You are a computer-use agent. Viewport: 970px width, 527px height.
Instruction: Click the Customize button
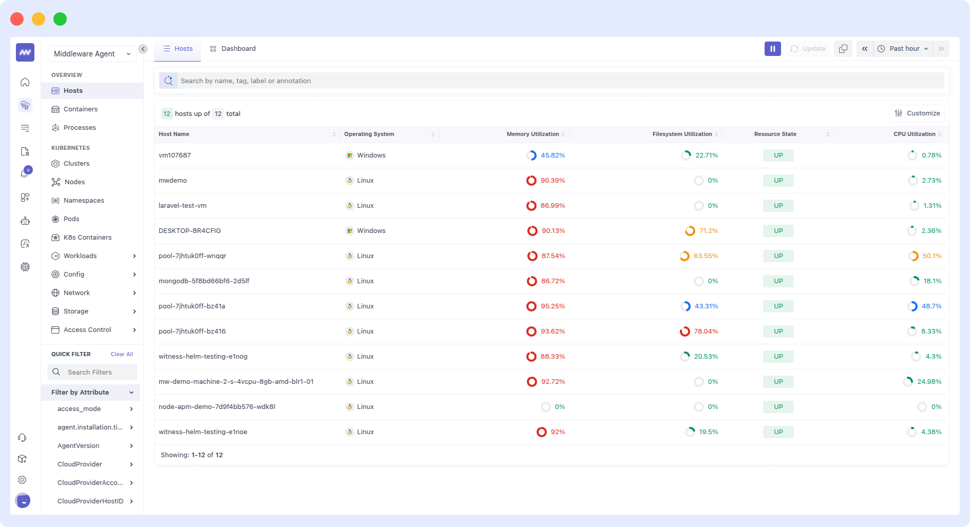[917, 113]
